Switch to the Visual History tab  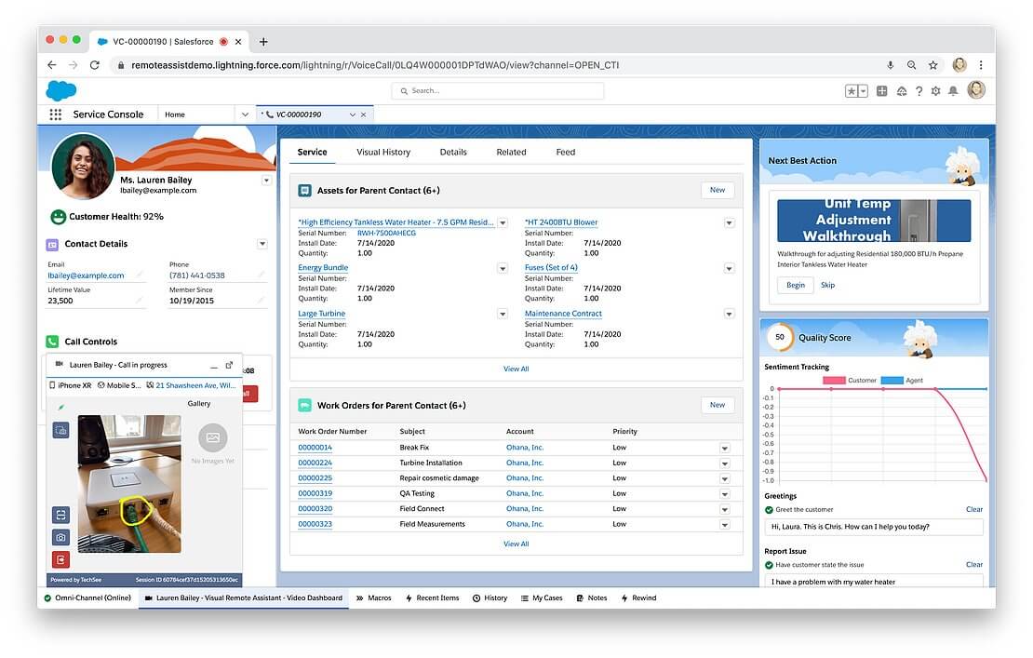[383, 152]
